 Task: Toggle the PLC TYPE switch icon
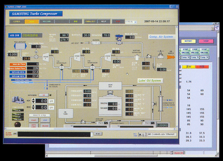pyautogui.click(x=142, y=135)
